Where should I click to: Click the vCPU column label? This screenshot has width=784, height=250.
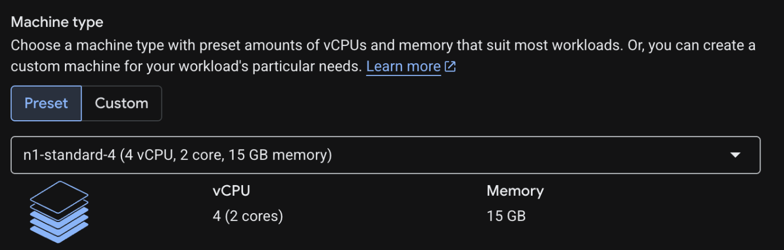(231, 191)
